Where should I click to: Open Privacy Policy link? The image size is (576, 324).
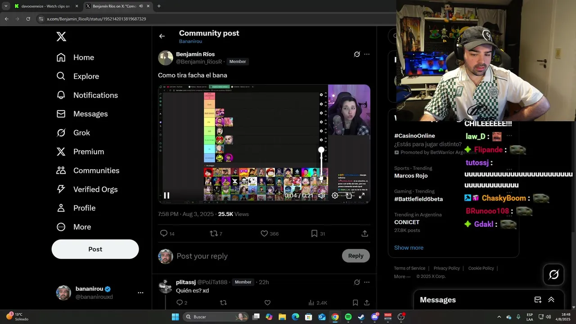[446, 268]
